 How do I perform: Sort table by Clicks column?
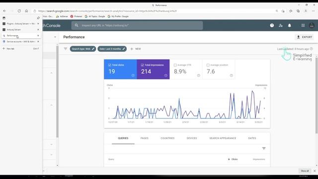(x=233, y=159)
